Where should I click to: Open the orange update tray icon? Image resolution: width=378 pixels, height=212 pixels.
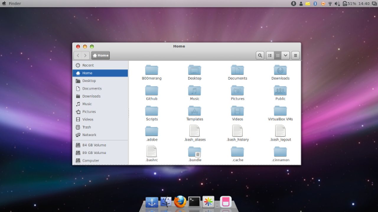(x=323, y=4)
